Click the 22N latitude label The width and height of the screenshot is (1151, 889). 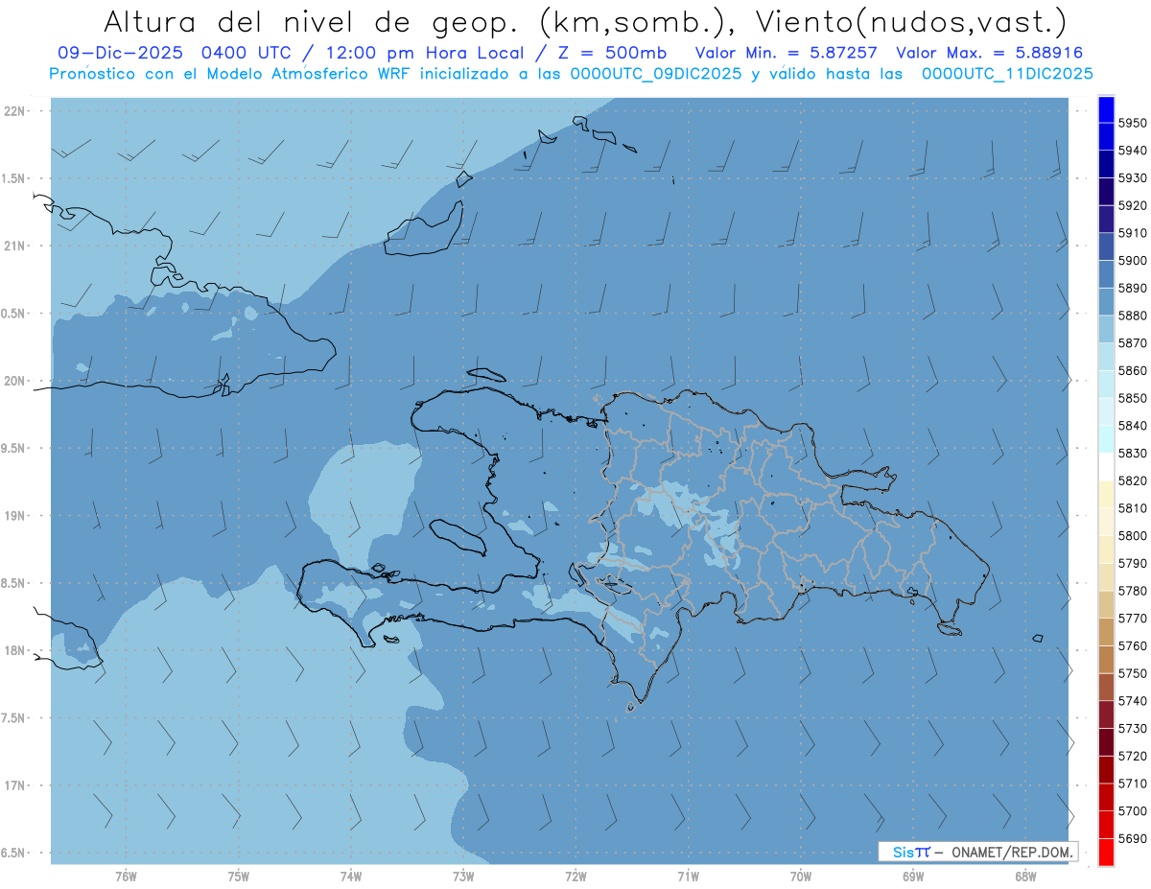[14, 110]
